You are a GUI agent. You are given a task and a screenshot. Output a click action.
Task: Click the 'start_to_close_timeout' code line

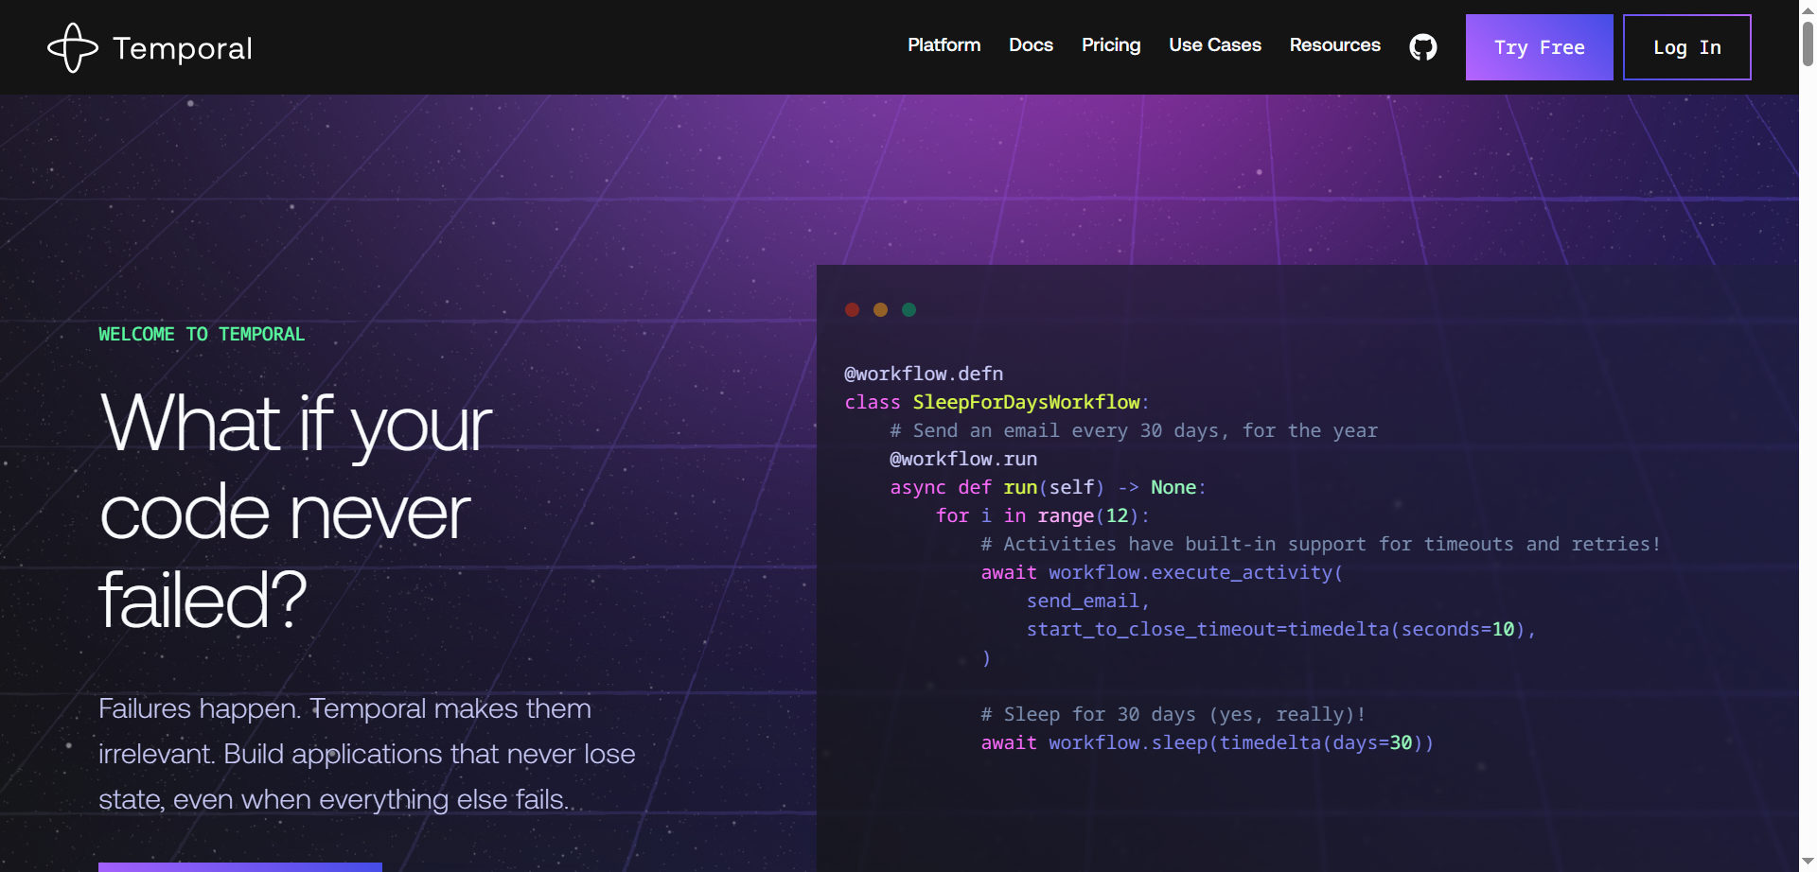coord(1281,629)
